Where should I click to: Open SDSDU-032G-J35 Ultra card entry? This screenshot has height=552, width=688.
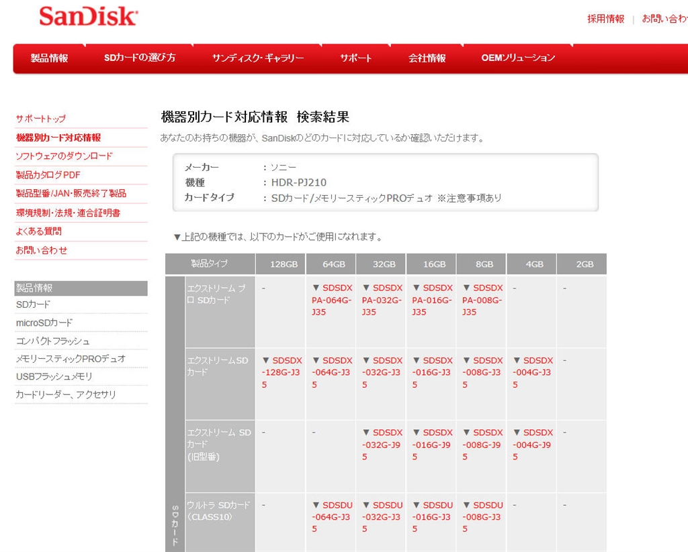point(382,517)
